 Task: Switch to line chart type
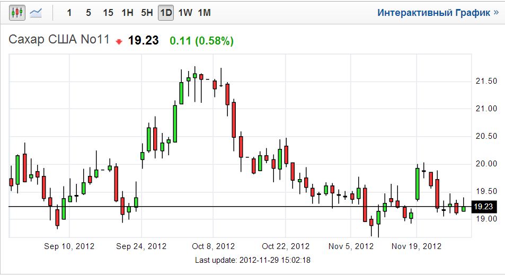coord(36,13)
